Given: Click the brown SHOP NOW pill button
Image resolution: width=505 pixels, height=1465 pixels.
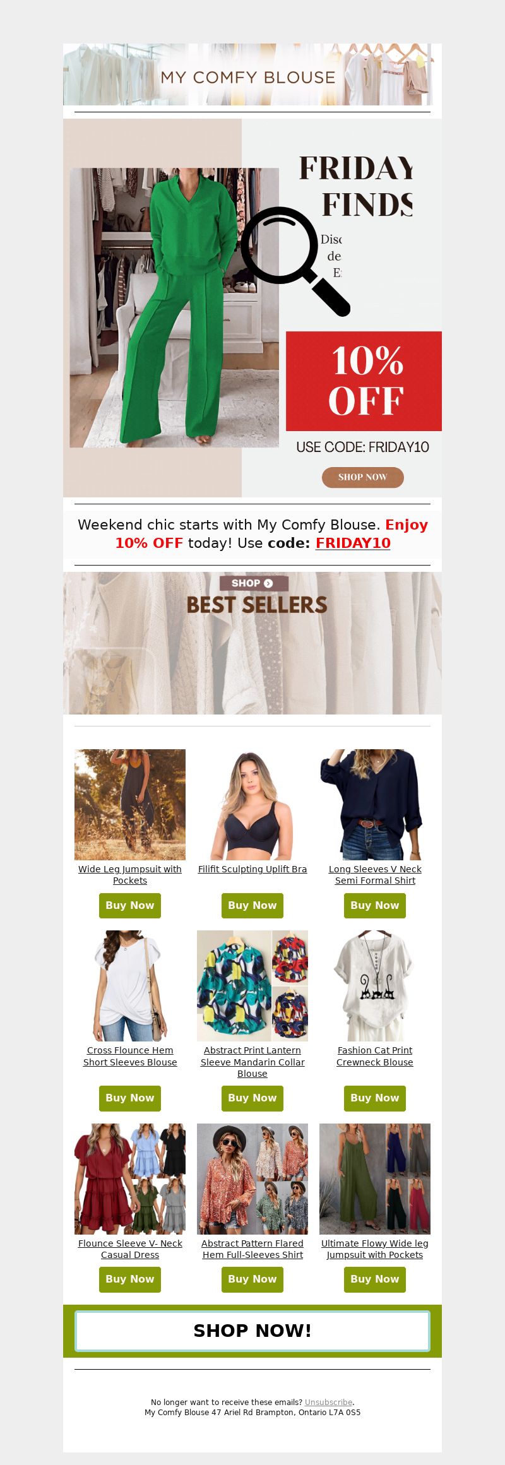Looking at the screenshot, I should (x=363, y=477).
